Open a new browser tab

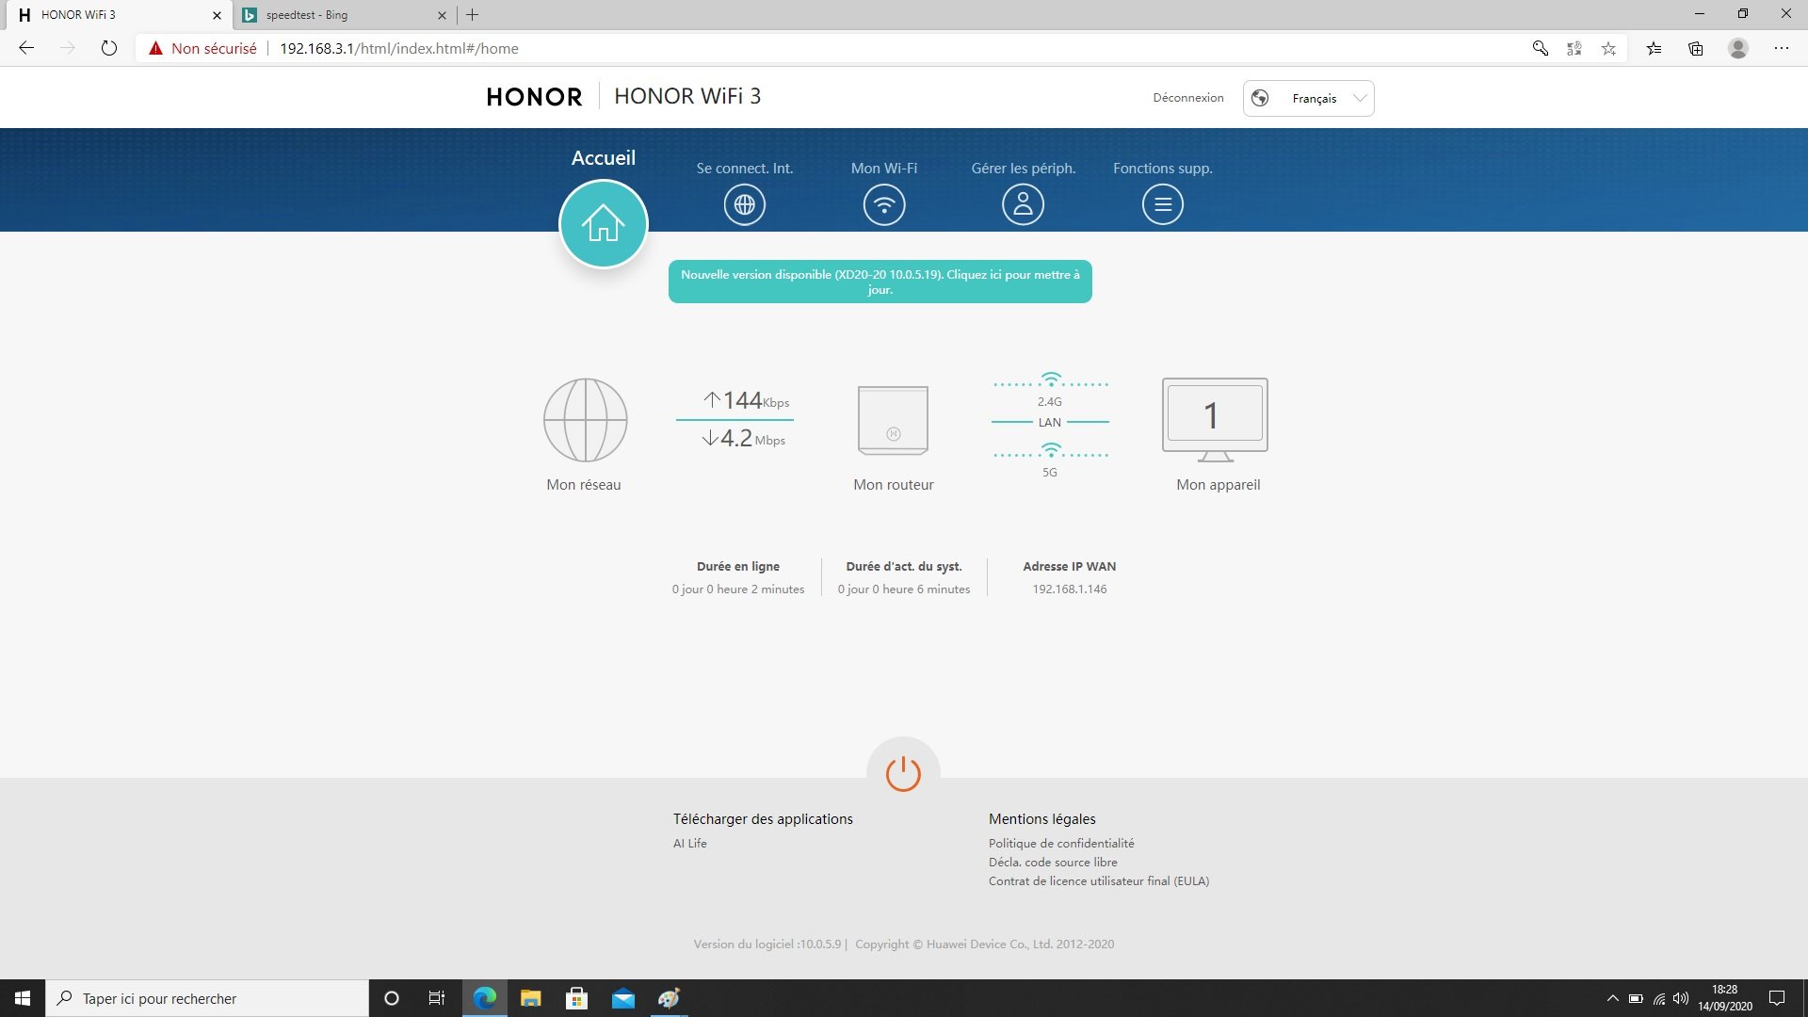click(472, 15)
